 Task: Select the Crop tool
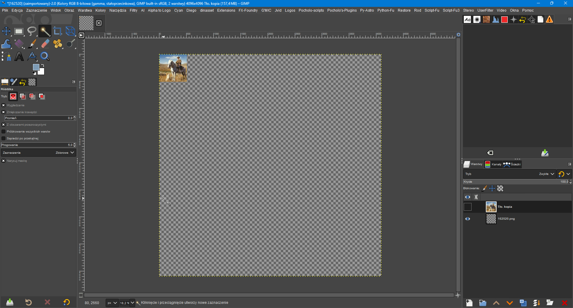point(57,31)
